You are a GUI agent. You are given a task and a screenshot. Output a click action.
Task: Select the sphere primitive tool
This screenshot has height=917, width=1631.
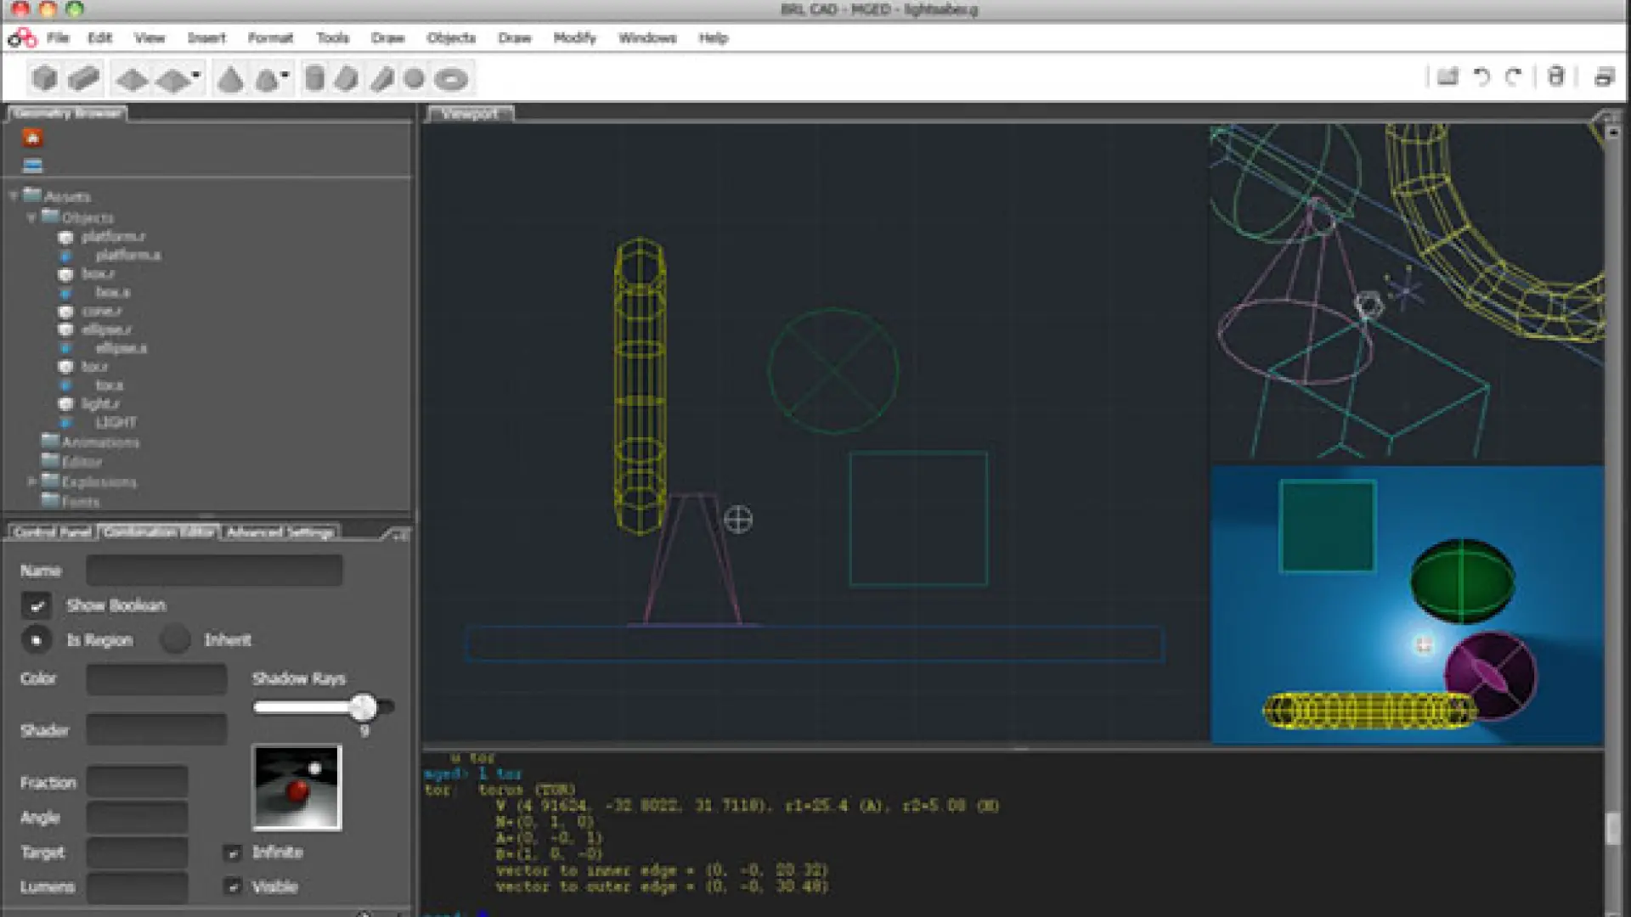[x=415, y=79]
